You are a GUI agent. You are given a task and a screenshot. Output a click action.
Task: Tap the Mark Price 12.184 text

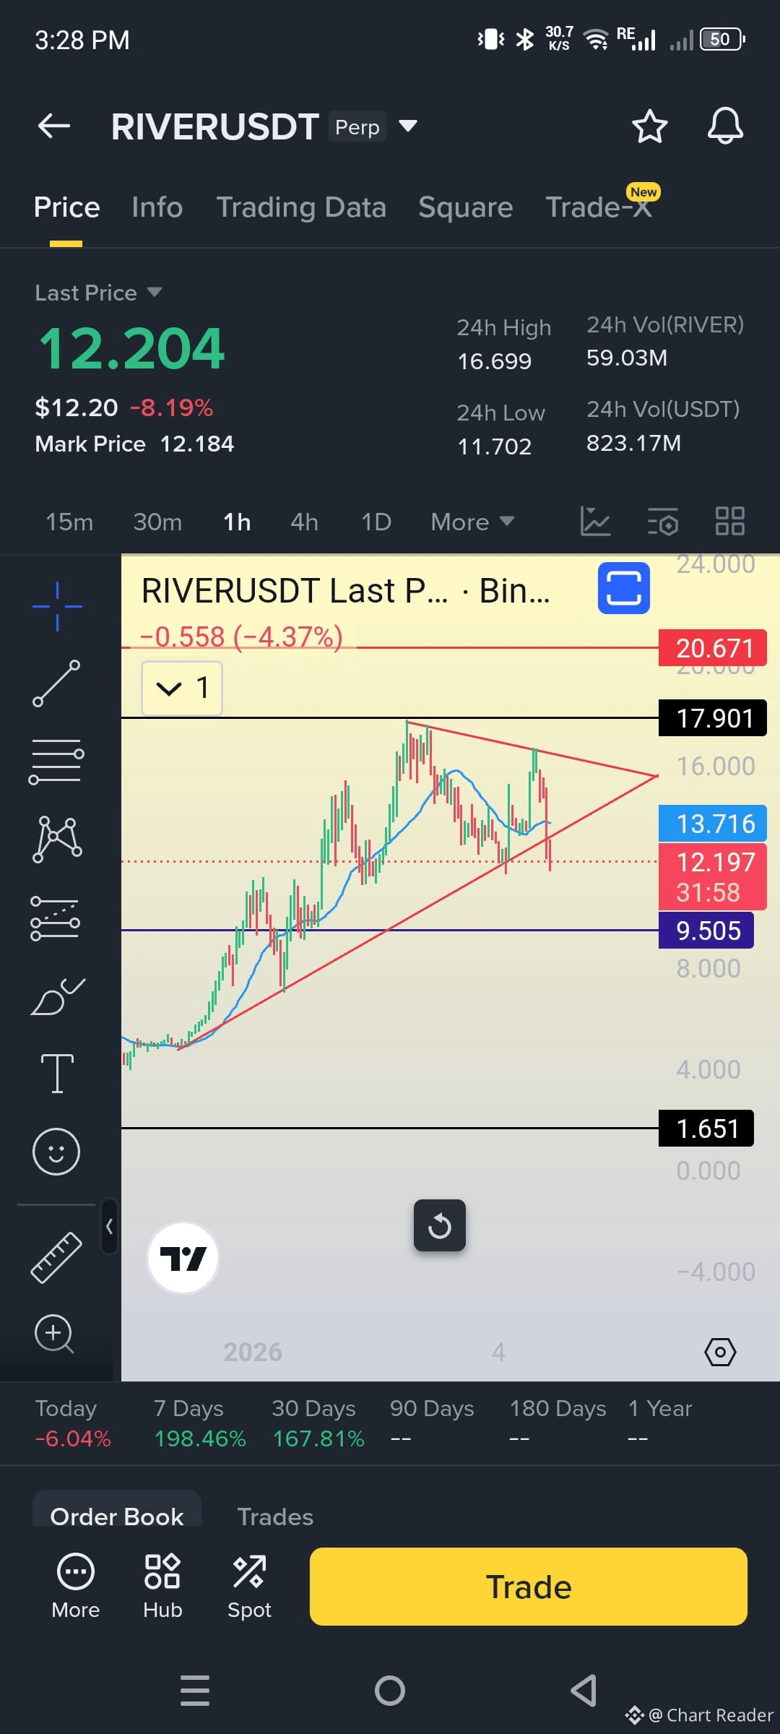pos(134,444)
